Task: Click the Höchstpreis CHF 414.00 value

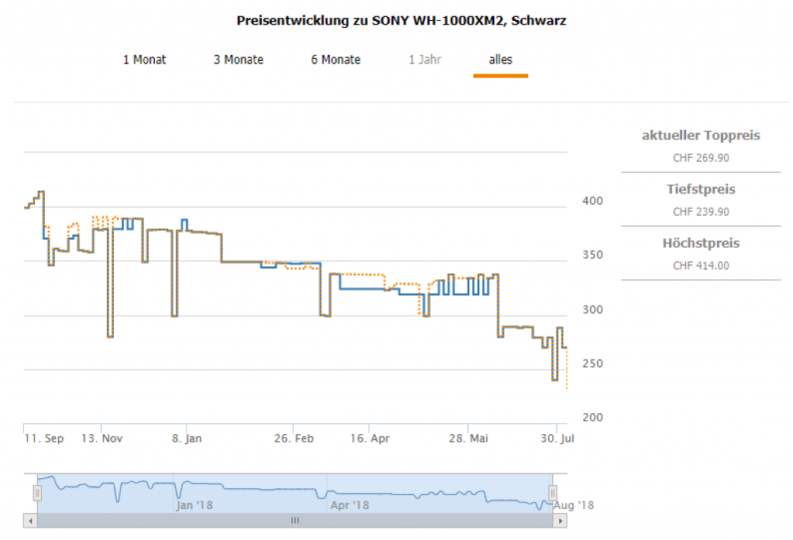Action: pos(701,266)
